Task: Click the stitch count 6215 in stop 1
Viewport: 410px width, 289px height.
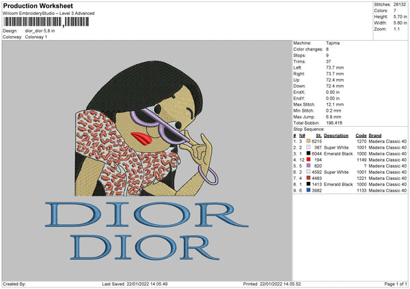Action: tap(316, 141)
